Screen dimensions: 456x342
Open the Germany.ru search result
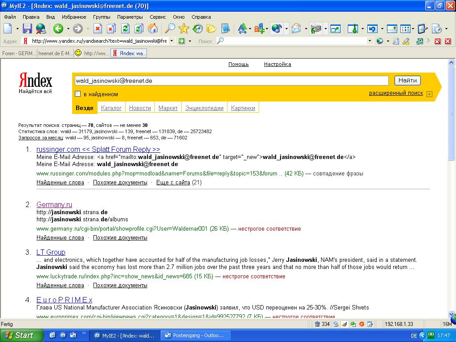point(54,204)
